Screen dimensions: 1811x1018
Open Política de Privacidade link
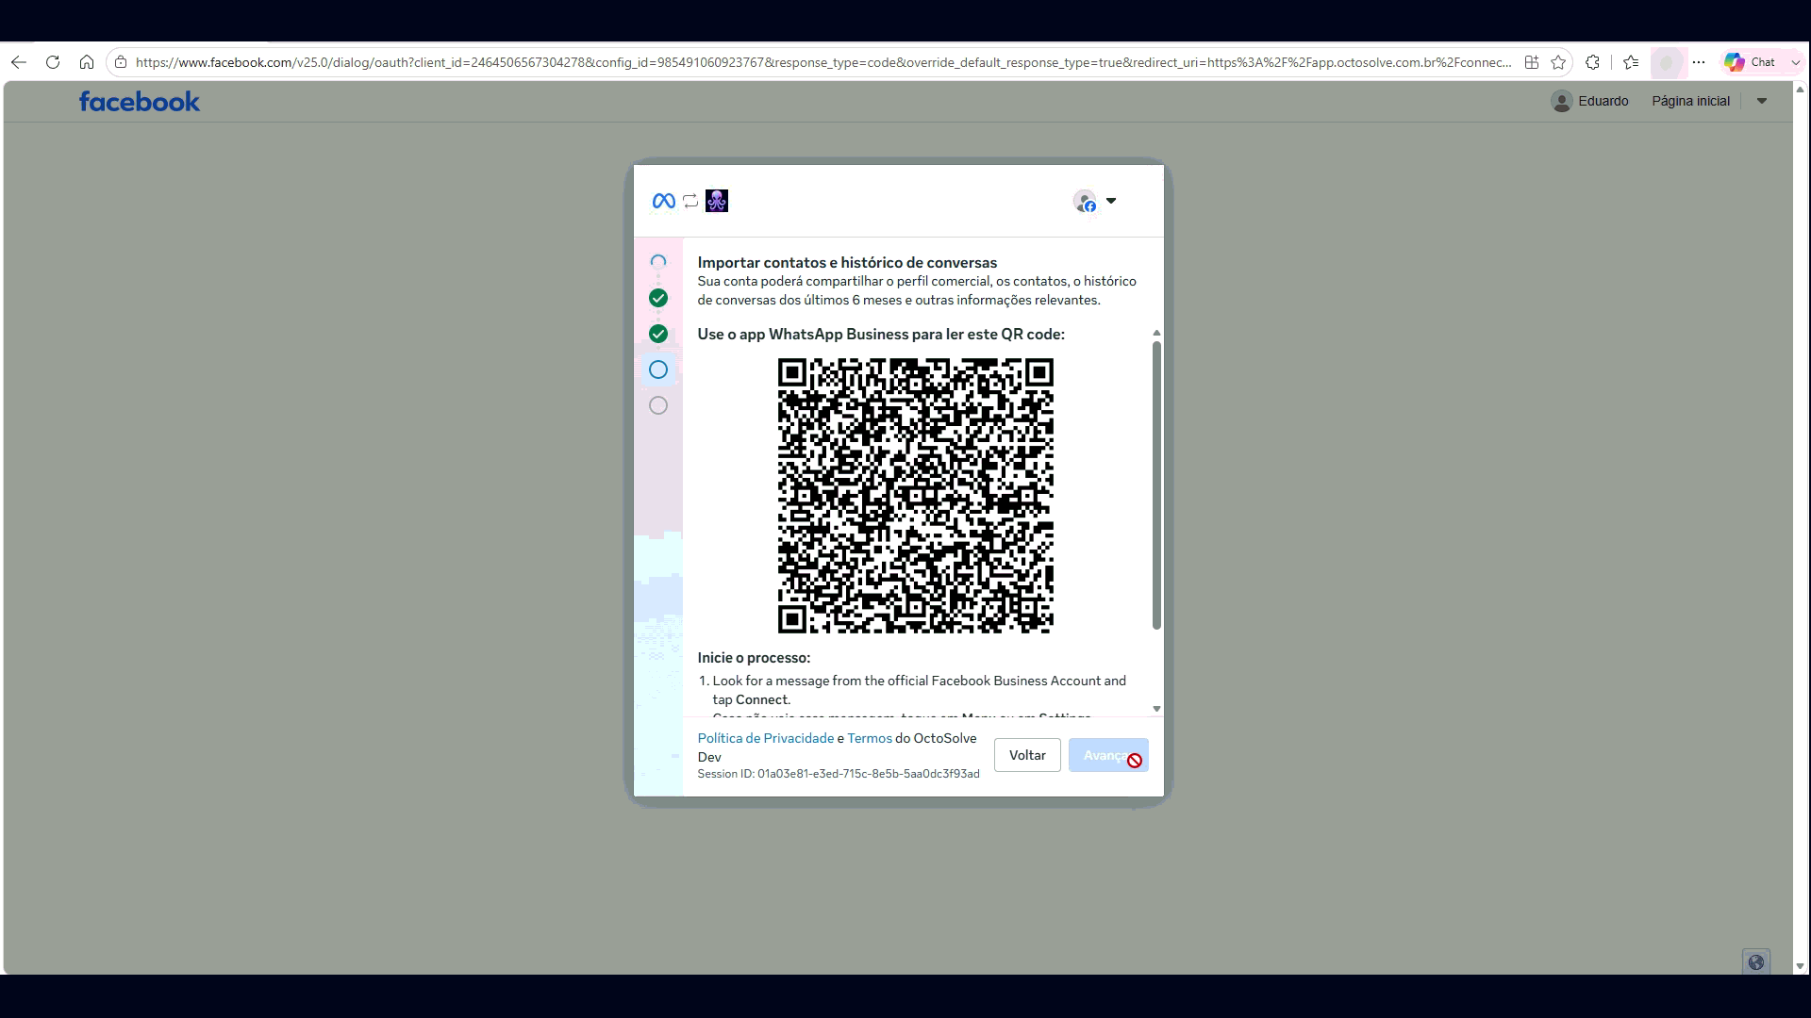coord(766,738)
